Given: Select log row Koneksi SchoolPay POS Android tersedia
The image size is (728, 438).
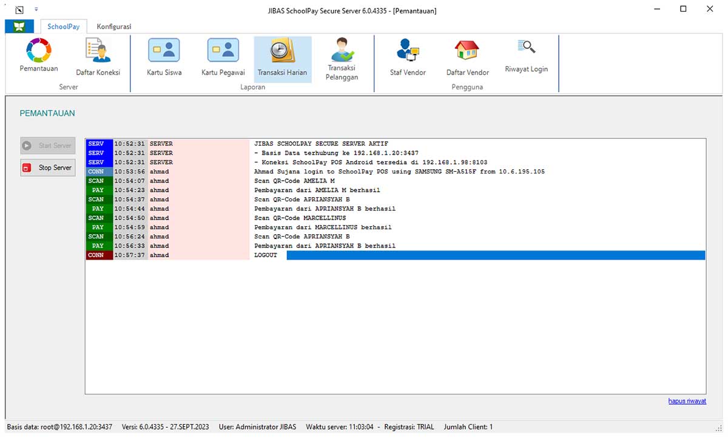Looking at the screenshot, I should (395, 163).
